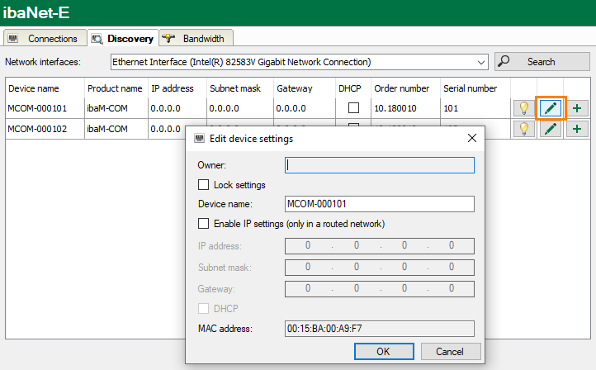Check Enable IP settings option
Screen dimensions: 596x370
pos(204,224)
